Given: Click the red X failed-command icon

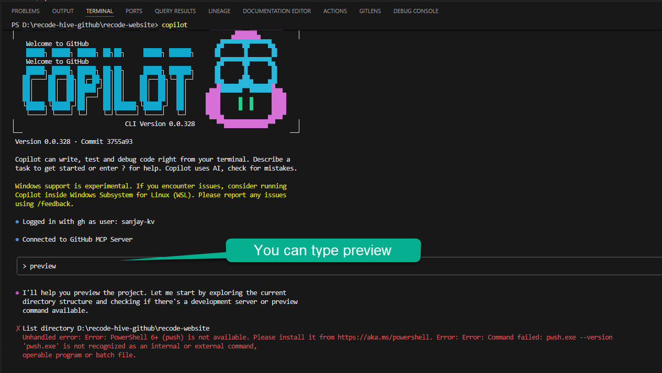Looking at the screenshot, I should pos(17,328).
